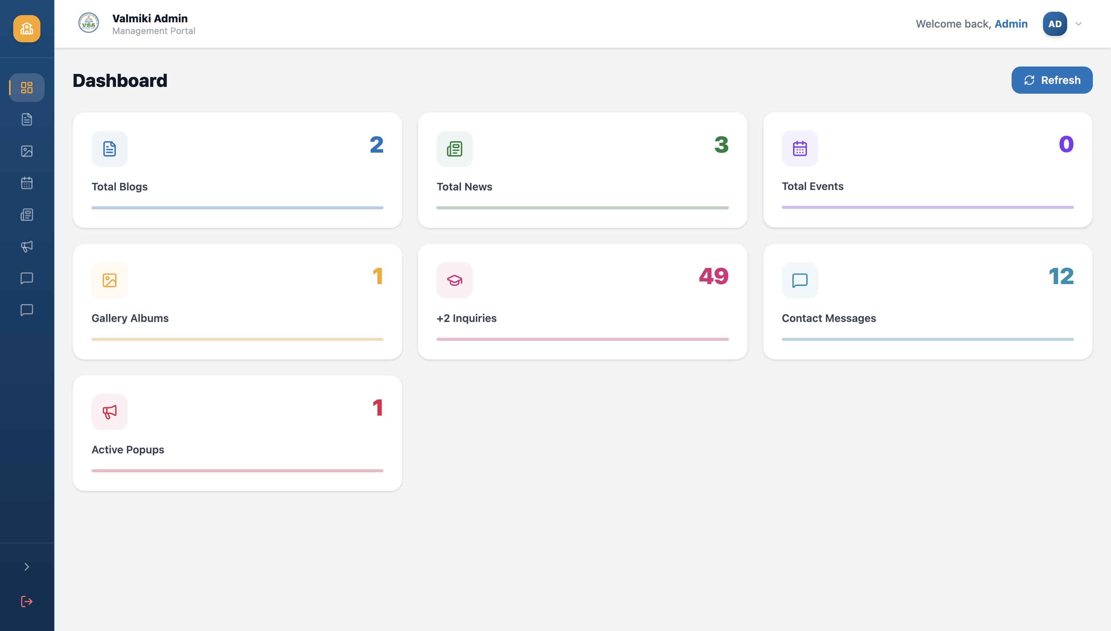Click the Contact Messages label

tap(828, 318)
